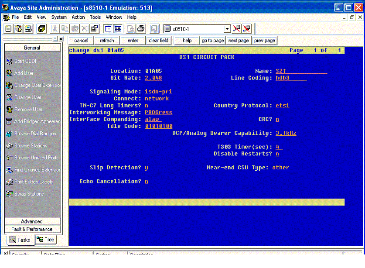Image resolution: width=365 pixels, height=268 pixels.
Task: Click the Remove User icon
Action: pyautogui.click(x=9, y=109)
